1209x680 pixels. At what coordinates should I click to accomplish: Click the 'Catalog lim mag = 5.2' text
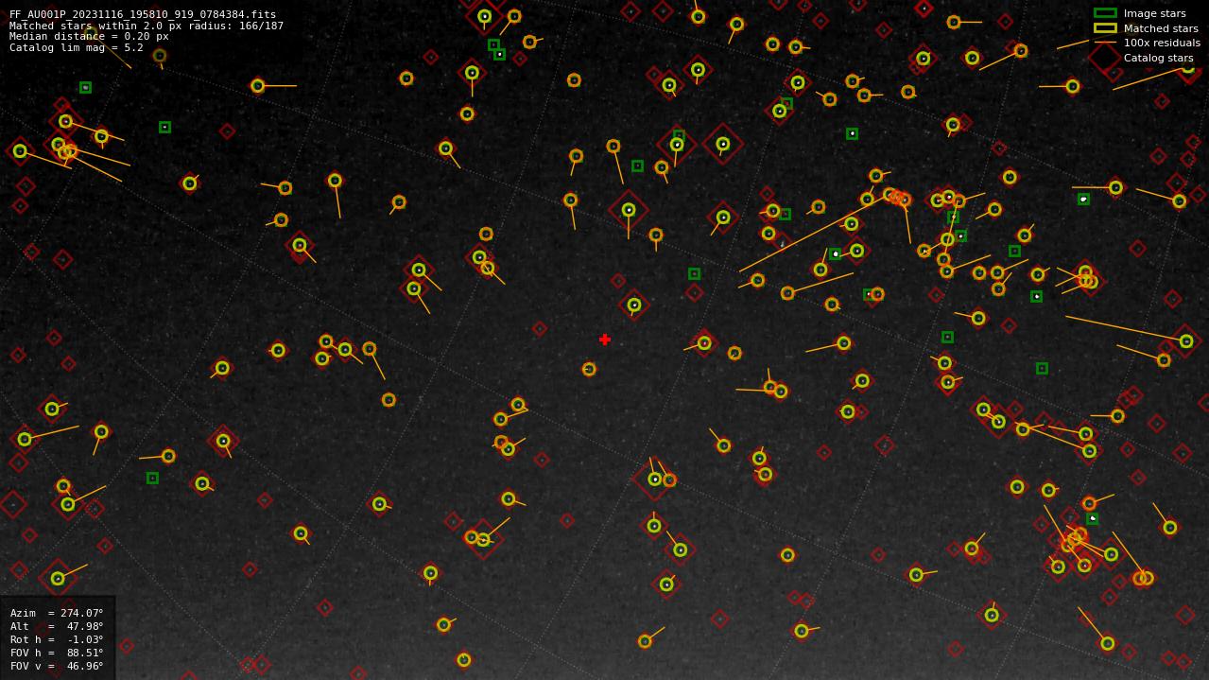tap(77, 47)
